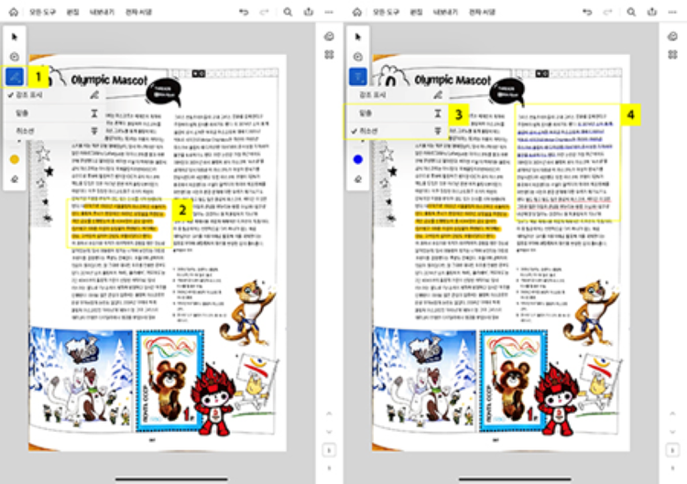Undo the last action in right screenshot
Image resolution: width=687 pixels, height=484 pixels.
[587, 12]
